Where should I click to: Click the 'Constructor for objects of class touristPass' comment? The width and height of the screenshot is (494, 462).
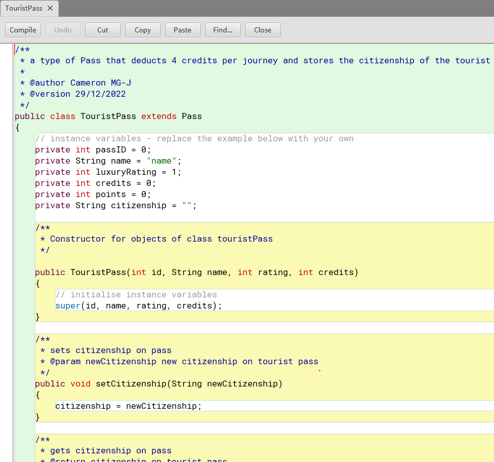pos(156,239)
